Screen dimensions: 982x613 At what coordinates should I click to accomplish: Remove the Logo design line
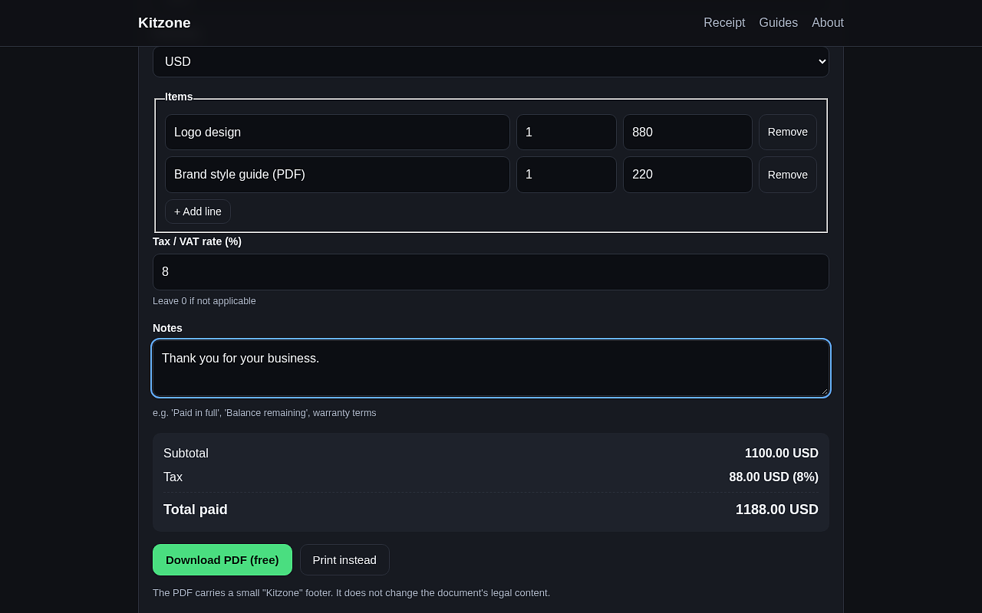point(788,133)
